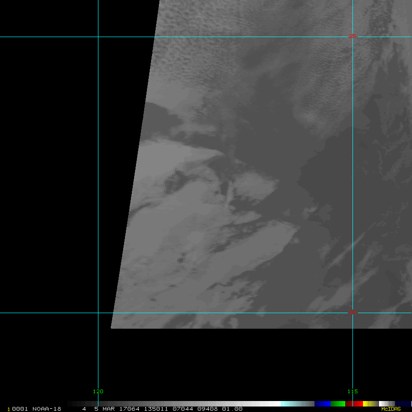Click the 120 and 25 gridline intersection
The width and height of the screenshot is (412, 412).
coord(98,37)
